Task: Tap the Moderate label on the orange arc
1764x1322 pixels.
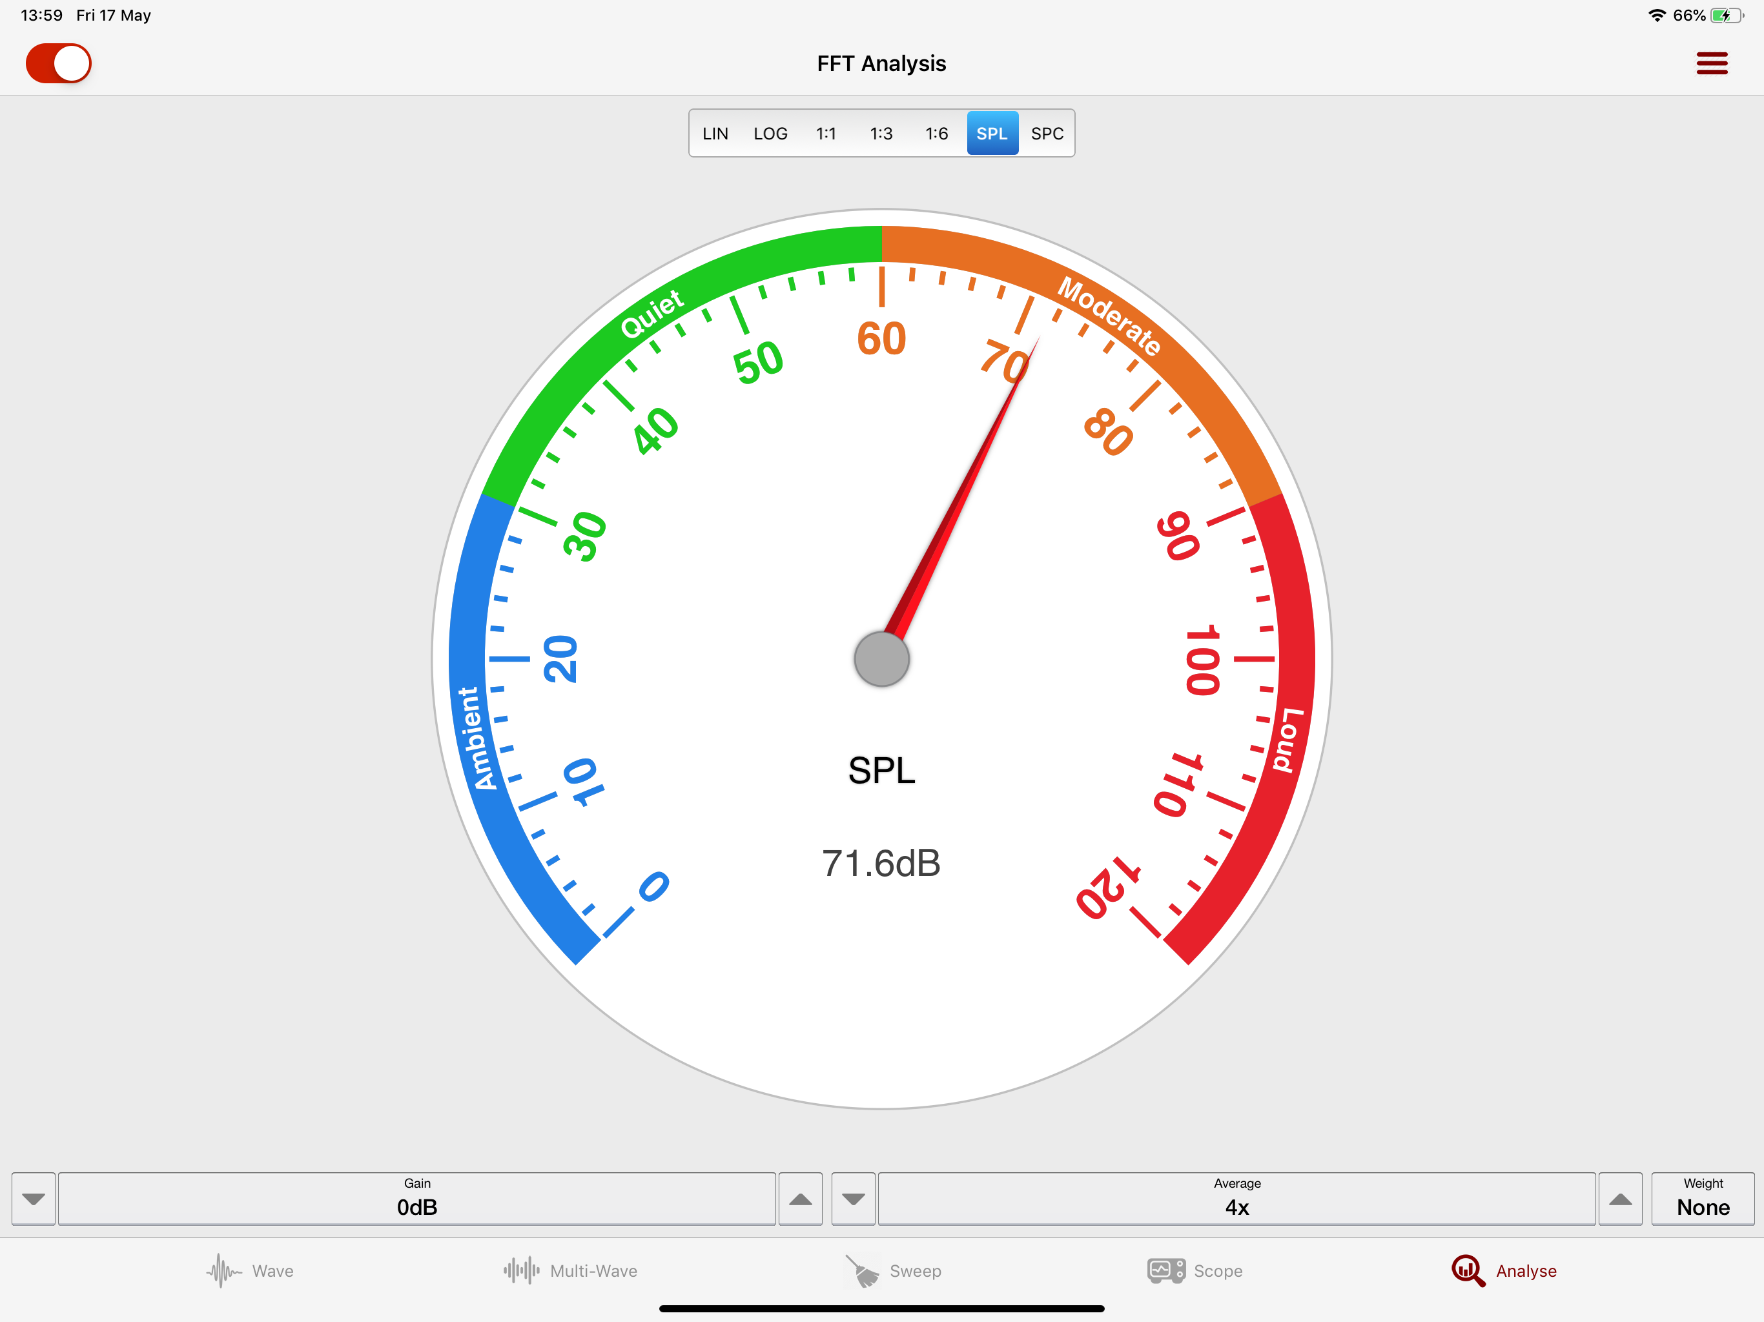Action: tap(1109, 316)
